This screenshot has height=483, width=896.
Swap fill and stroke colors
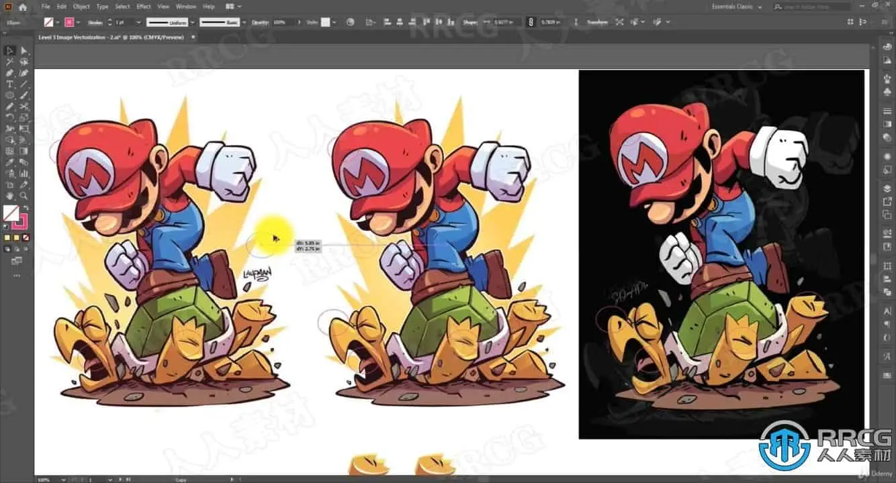(26, 207)
